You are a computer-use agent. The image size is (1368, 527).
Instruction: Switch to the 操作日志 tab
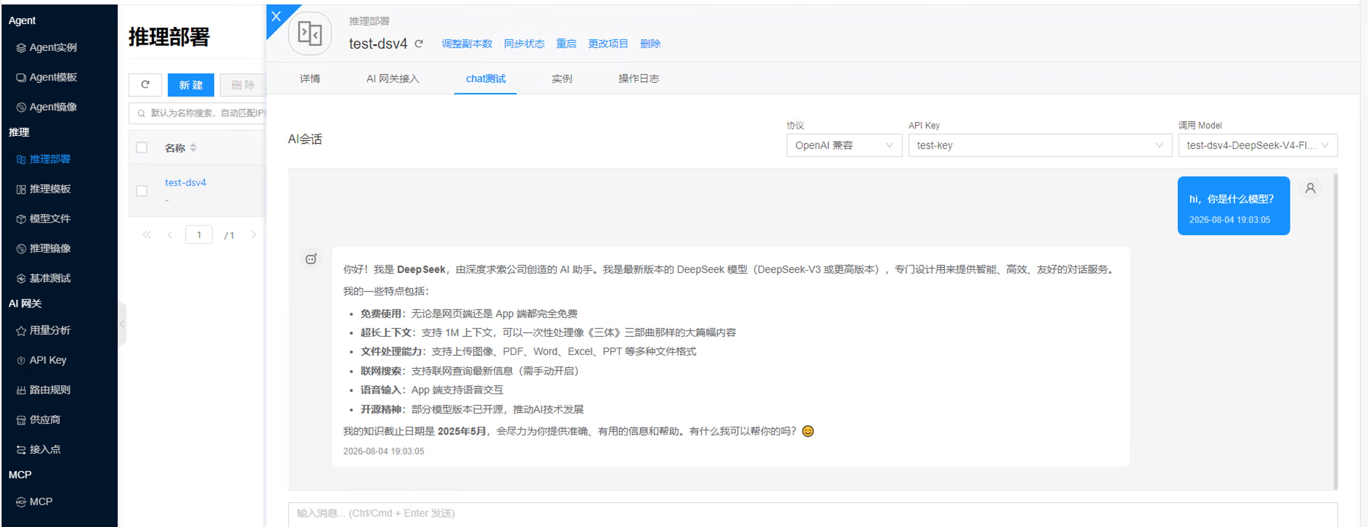pyautogui.click(x=638, y=79)
